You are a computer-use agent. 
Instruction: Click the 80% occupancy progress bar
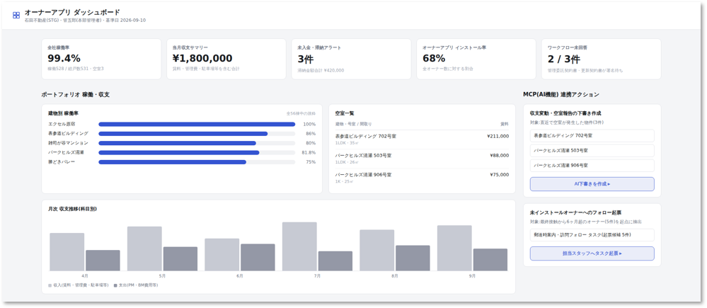pos(197,143)
